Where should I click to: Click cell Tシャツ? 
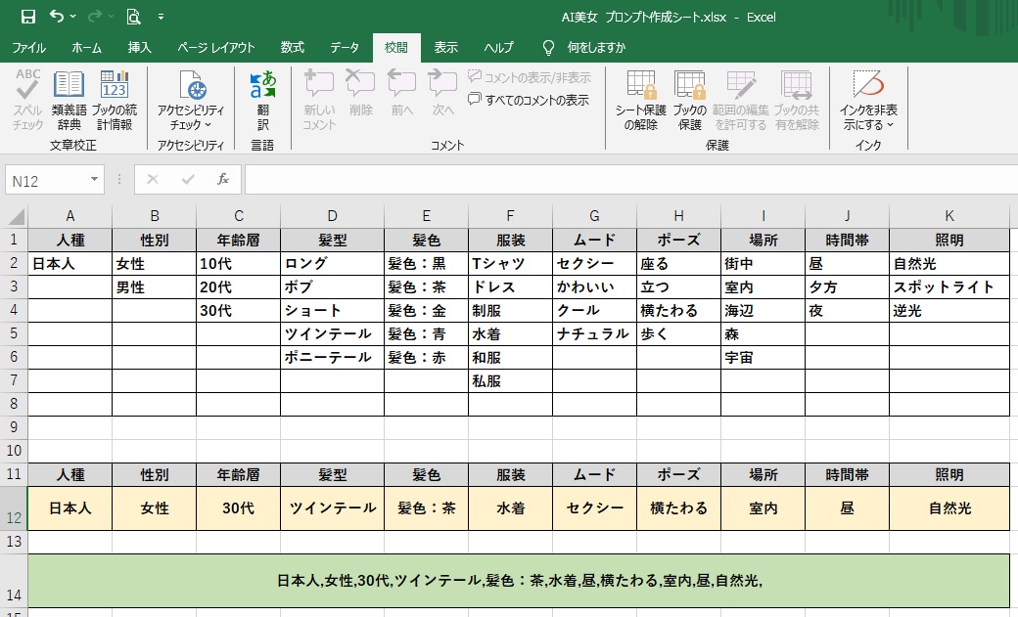510,263
